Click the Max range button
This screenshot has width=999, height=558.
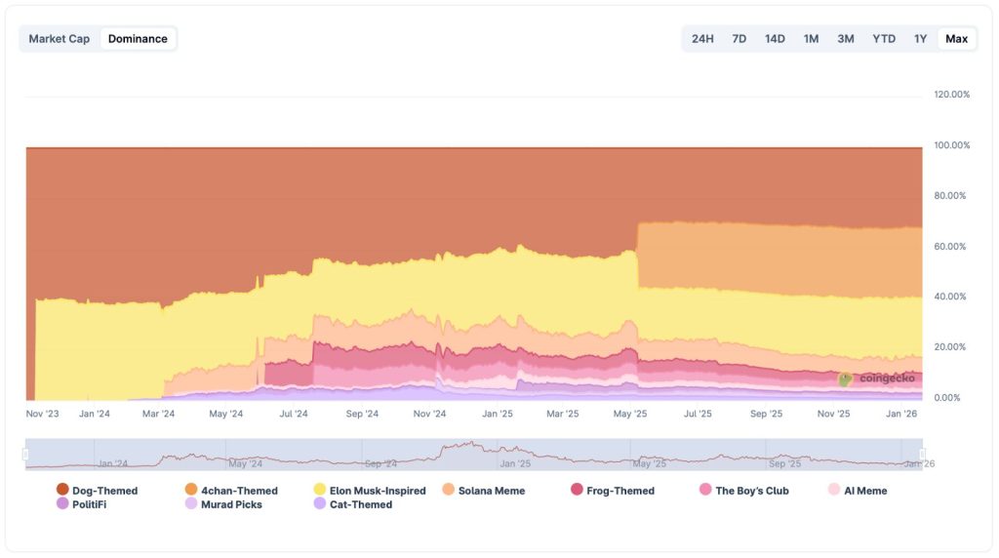click(956, 39)
